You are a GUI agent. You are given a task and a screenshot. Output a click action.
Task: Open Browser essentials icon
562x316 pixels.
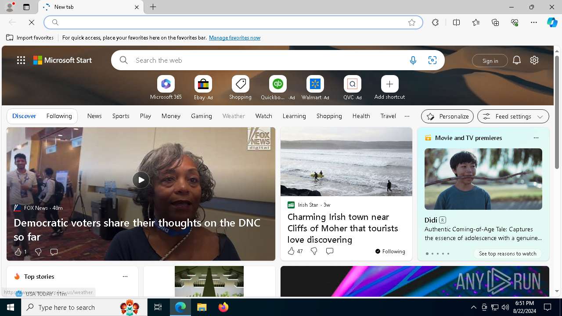pos(515,22)
